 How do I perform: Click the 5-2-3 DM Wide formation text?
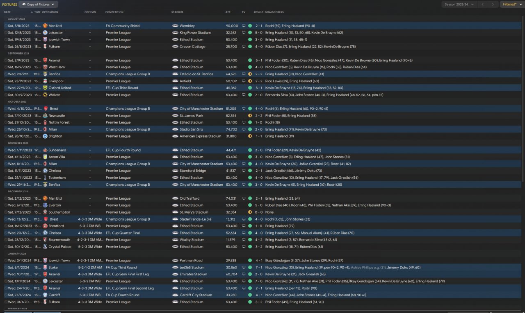pos(90,247)
